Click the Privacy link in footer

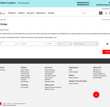[9, 103]
